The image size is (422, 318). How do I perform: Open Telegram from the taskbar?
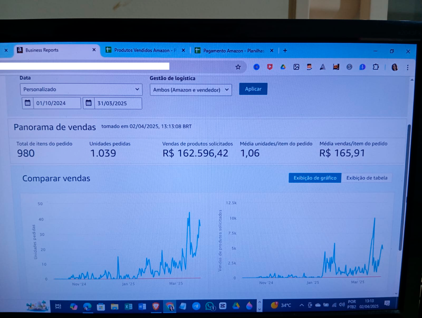[x=196, y=306]
